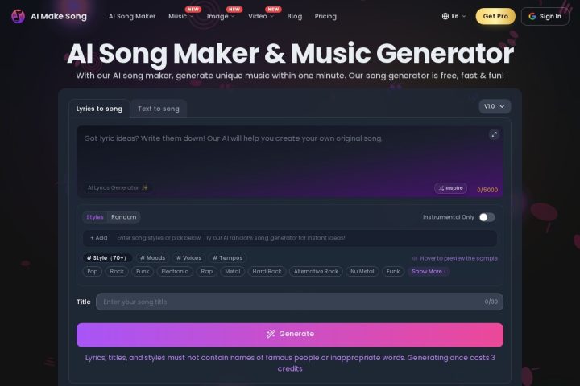Click the Sign In button
The image size is (580, 386).
(x=545, y=16)
